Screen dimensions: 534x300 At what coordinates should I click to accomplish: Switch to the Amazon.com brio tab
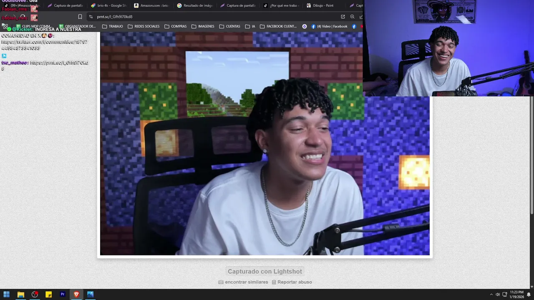[x=151, y=5]
